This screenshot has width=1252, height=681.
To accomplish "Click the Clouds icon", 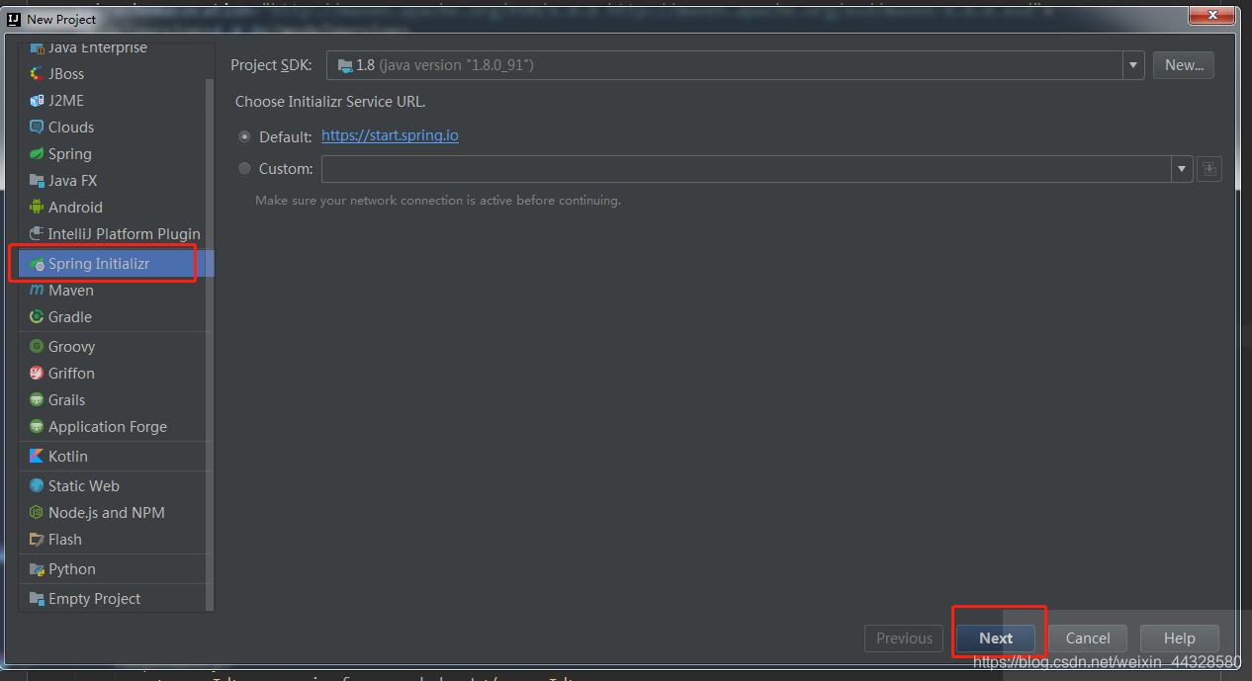I will 38,128.
